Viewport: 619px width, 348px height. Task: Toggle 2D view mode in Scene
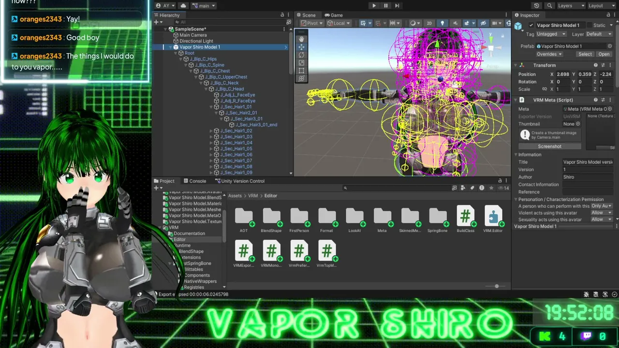pos(429,23)
